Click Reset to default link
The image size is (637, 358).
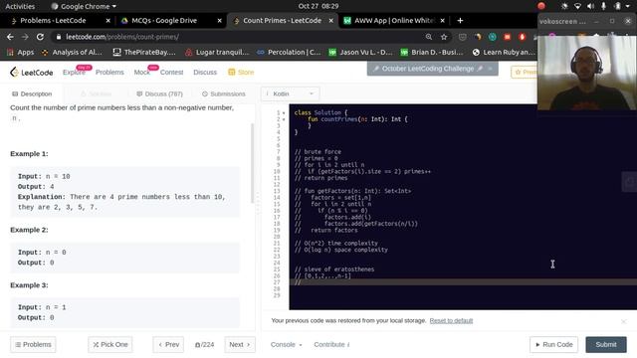click(451, 320)
